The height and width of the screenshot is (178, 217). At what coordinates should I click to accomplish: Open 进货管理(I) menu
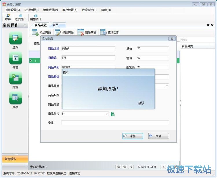[x=32, y=10]
